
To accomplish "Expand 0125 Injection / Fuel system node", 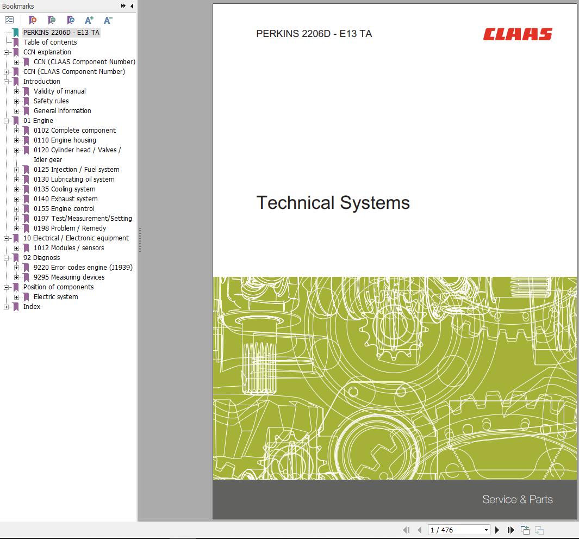I will point(17,170).
